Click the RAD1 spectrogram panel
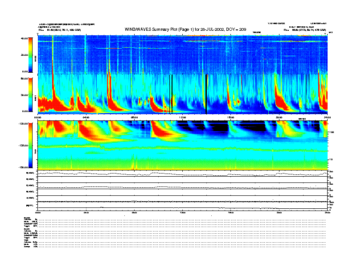This screenshot has height=273, width=353. pyautogui.click(x=183, y=94)
